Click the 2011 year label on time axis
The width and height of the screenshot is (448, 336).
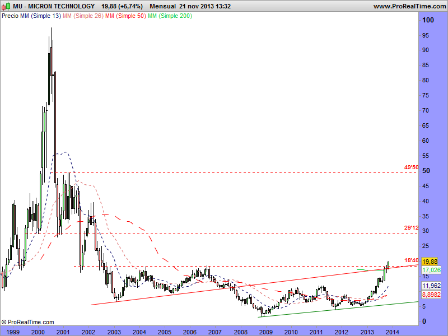point(316,332)
